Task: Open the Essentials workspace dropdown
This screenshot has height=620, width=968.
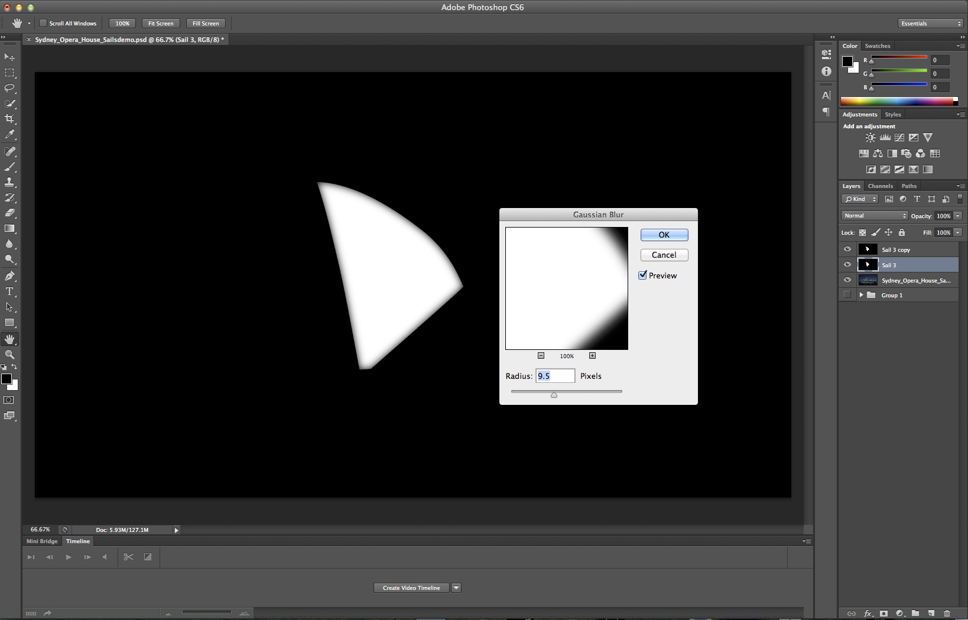Action: 930,24
